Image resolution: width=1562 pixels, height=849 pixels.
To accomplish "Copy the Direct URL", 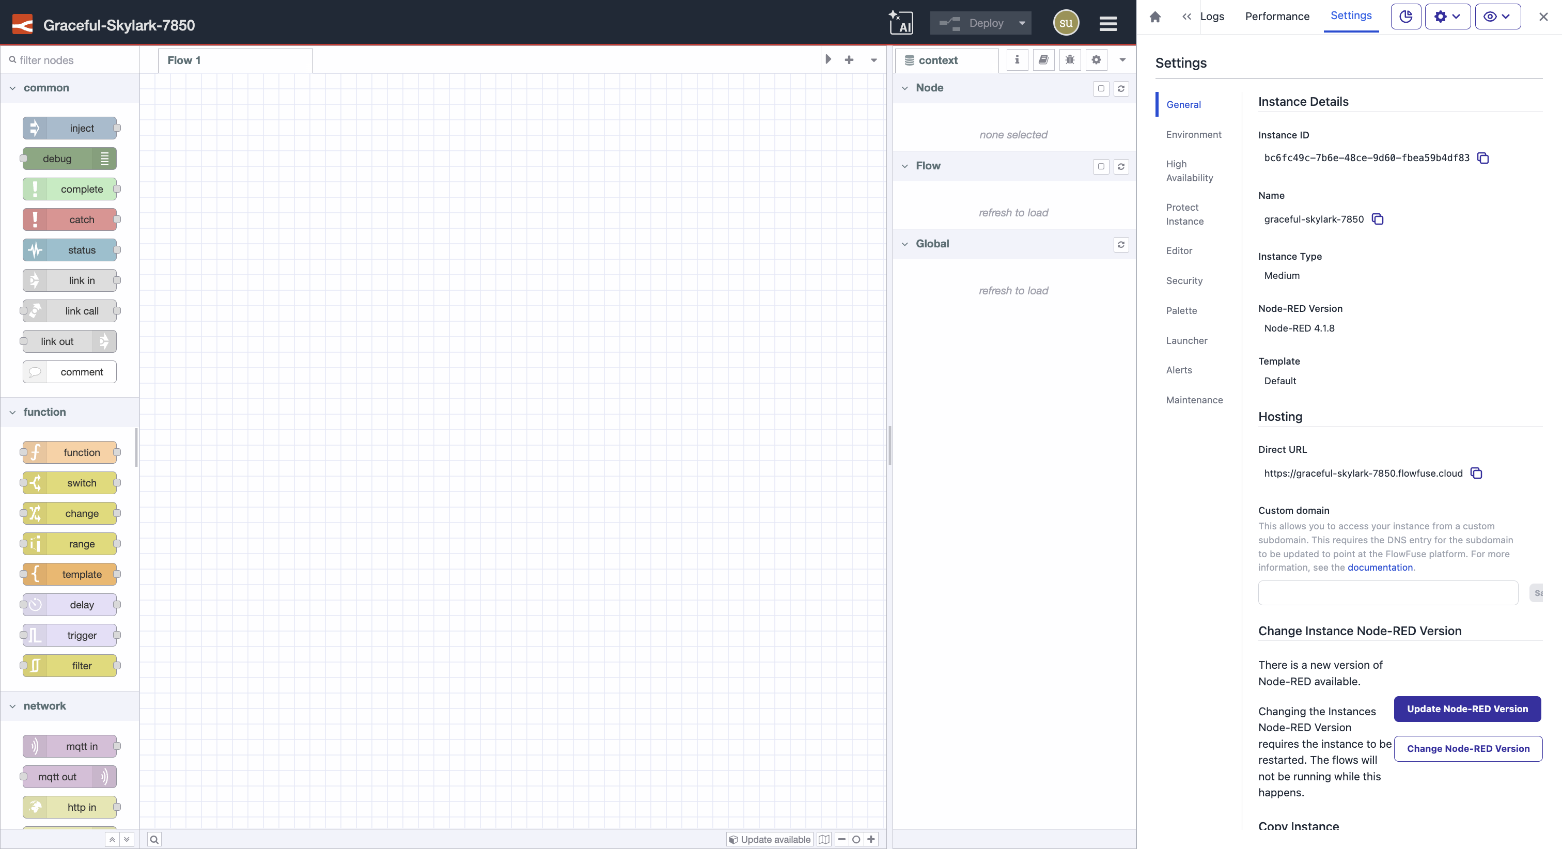I will click(x=1476, y=473).
